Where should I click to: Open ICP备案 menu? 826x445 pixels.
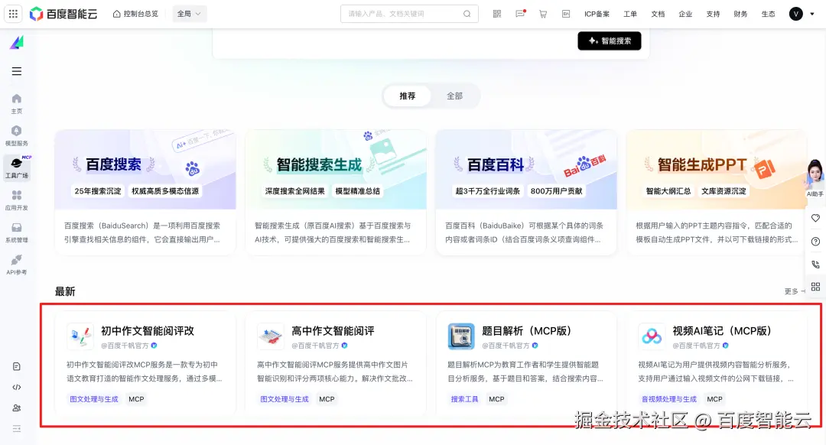click(x=597, y=14)
